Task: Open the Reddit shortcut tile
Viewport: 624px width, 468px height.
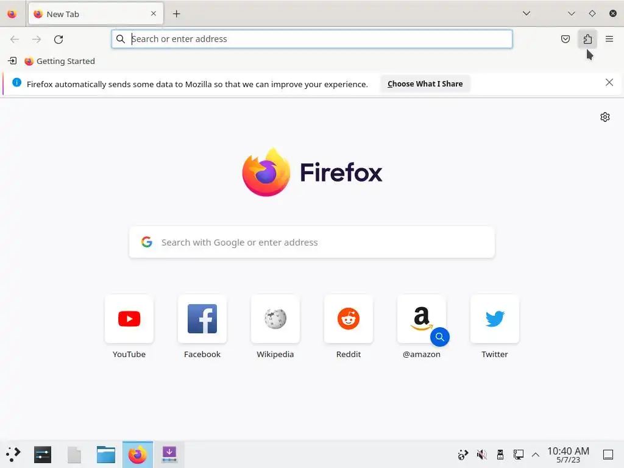Action: point(349,319)
